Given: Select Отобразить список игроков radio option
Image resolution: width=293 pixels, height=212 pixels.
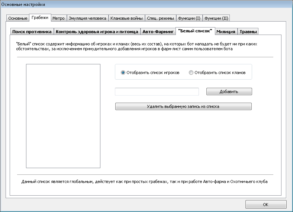Looking at the screenshot, I should point(150,73).
